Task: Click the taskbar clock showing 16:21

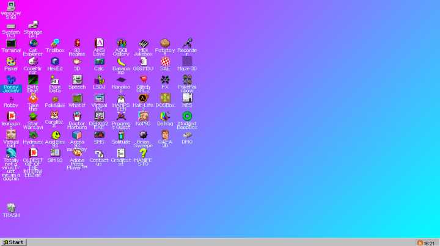Action: tap(430, 243)
